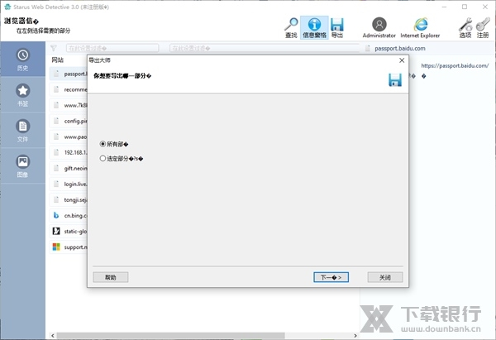Select the config.pi site row
This screenshot has height=340, width=496.
click(x=69, y=121)
